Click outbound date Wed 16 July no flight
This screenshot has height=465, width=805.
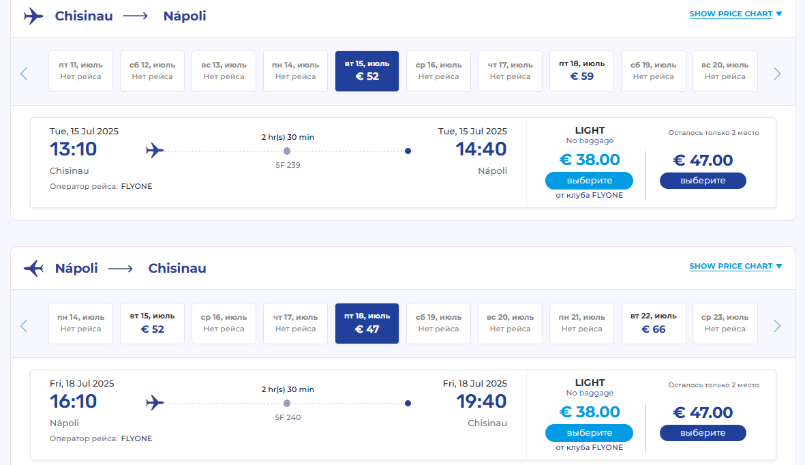point(438,71)
